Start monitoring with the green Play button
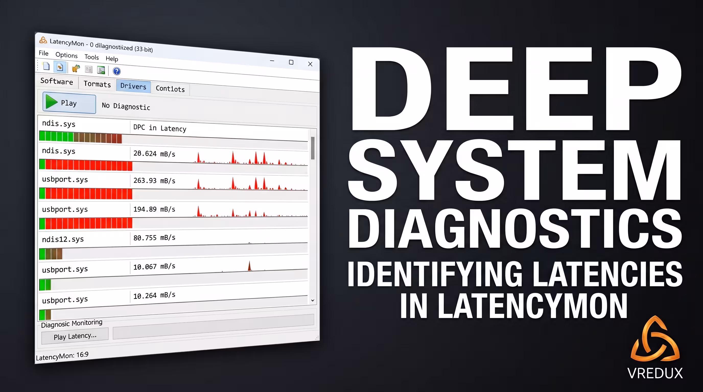This screenshot has width=703, height=392. (x=69, y=103)
